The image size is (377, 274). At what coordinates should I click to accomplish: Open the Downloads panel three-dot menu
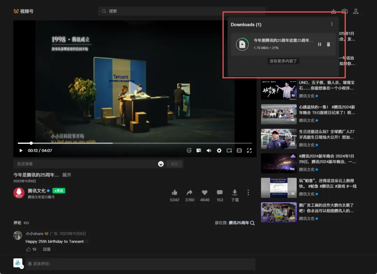pos(332,24)
